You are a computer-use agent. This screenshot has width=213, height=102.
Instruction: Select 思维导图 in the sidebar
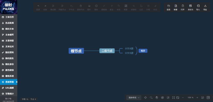pos(9,82)
